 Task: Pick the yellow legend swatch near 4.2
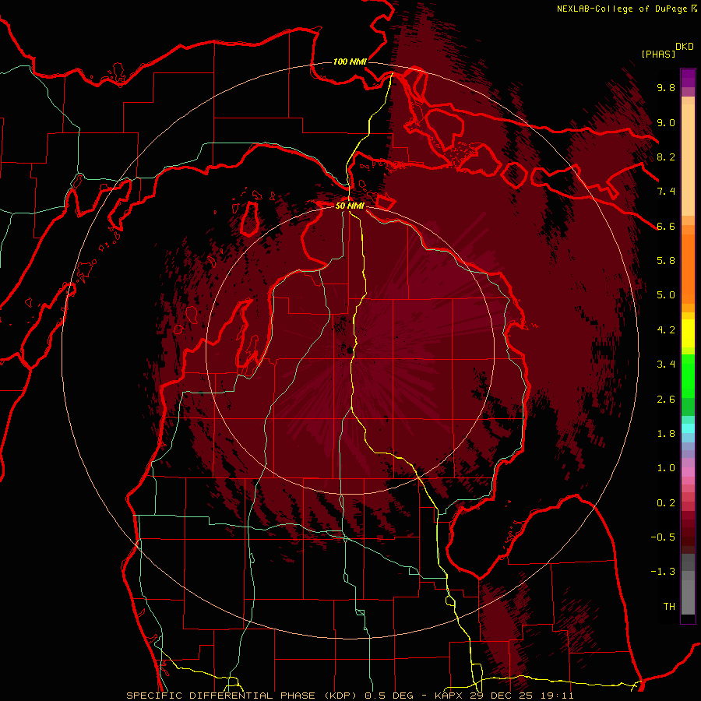point(688,333)
